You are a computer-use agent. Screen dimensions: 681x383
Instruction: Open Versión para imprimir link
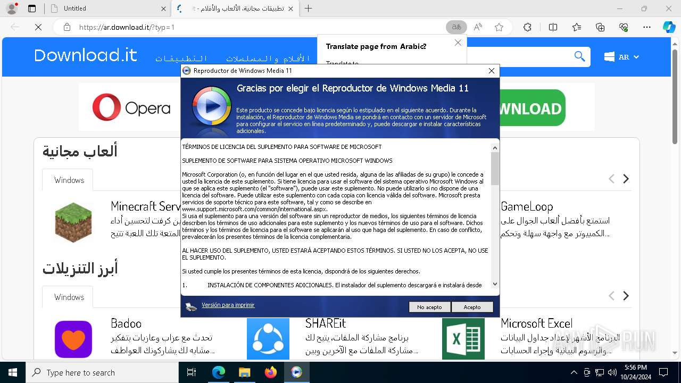click(x=228, y=305)
